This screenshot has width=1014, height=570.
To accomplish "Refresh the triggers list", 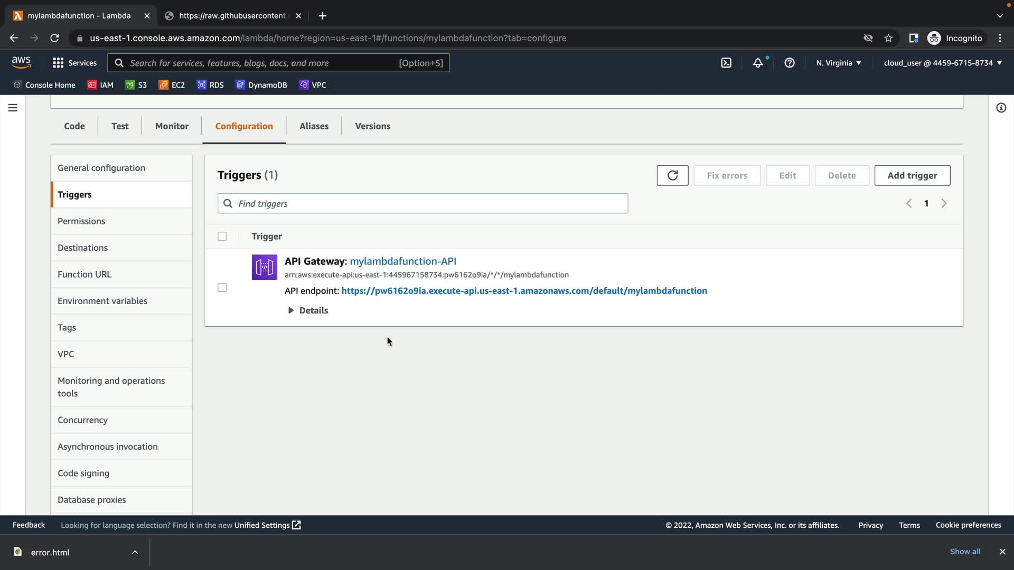I will [672, 175].
